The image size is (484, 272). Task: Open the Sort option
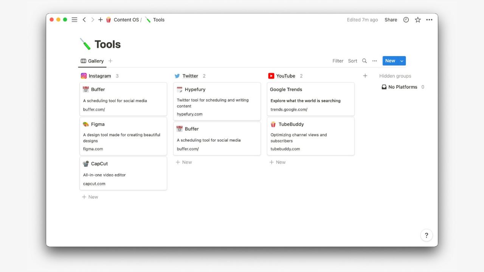[352, 61]
